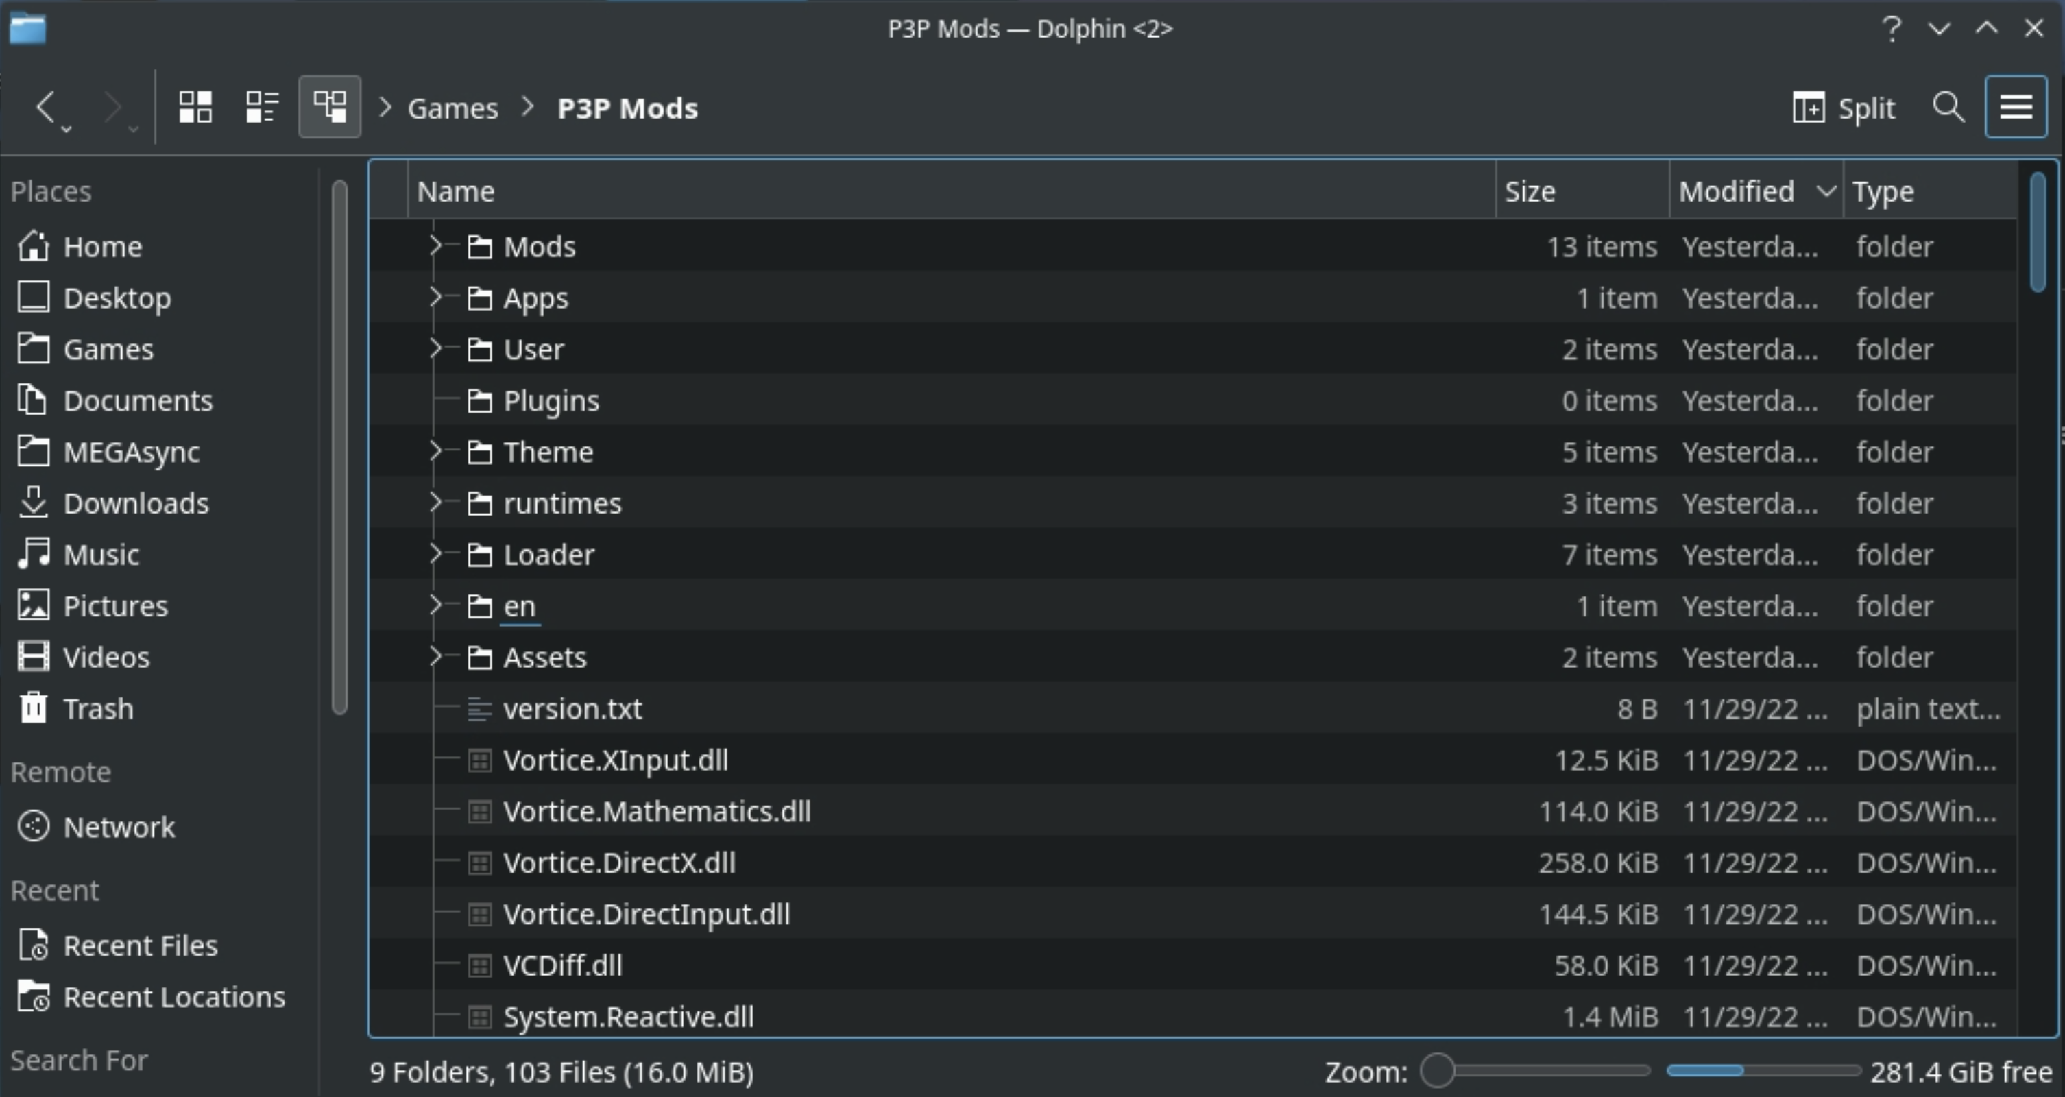Switch to Icons view mode
The image size is (2065, 1097).
195,107
